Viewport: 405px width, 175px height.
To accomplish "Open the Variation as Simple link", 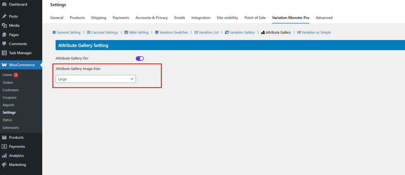I will [x=314, y=32].
